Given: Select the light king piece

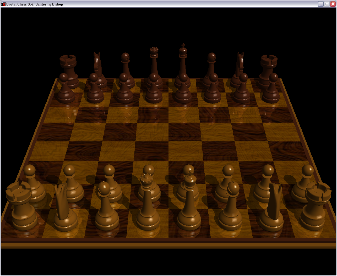Looking at the screenshot, I should pos(189,206).
